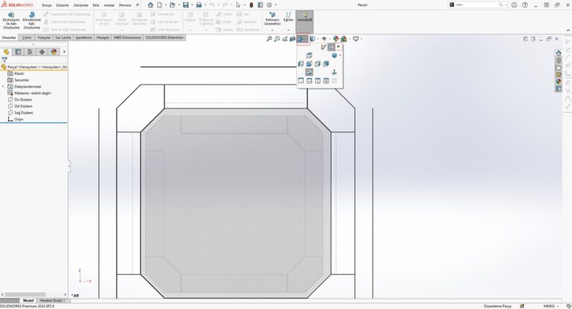This screenshot has height=309, width=572.
Task: Open Referans Geometrisi tool
Action: pos(272,19)
